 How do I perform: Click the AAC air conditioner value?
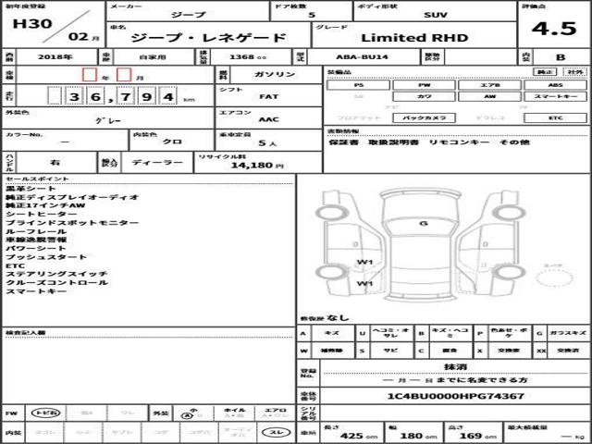pyautogui.click(x=268, y=119)
